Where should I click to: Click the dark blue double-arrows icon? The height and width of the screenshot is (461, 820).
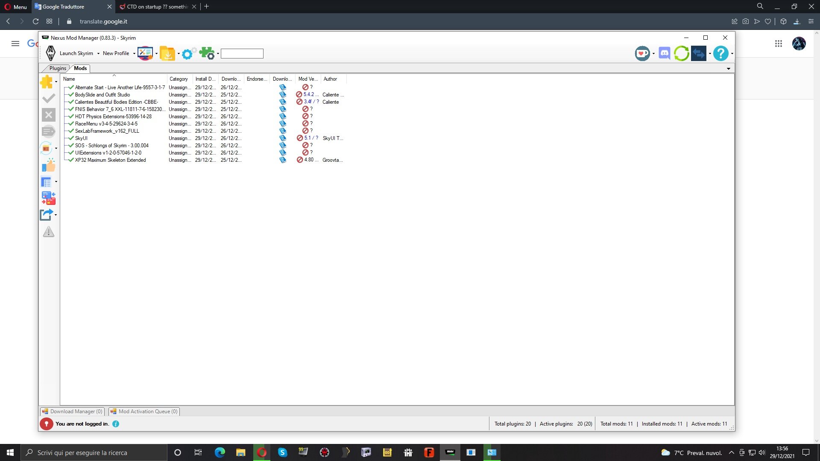699,53
